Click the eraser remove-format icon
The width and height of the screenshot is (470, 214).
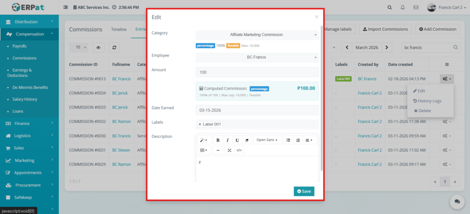[x=247, y=140]
